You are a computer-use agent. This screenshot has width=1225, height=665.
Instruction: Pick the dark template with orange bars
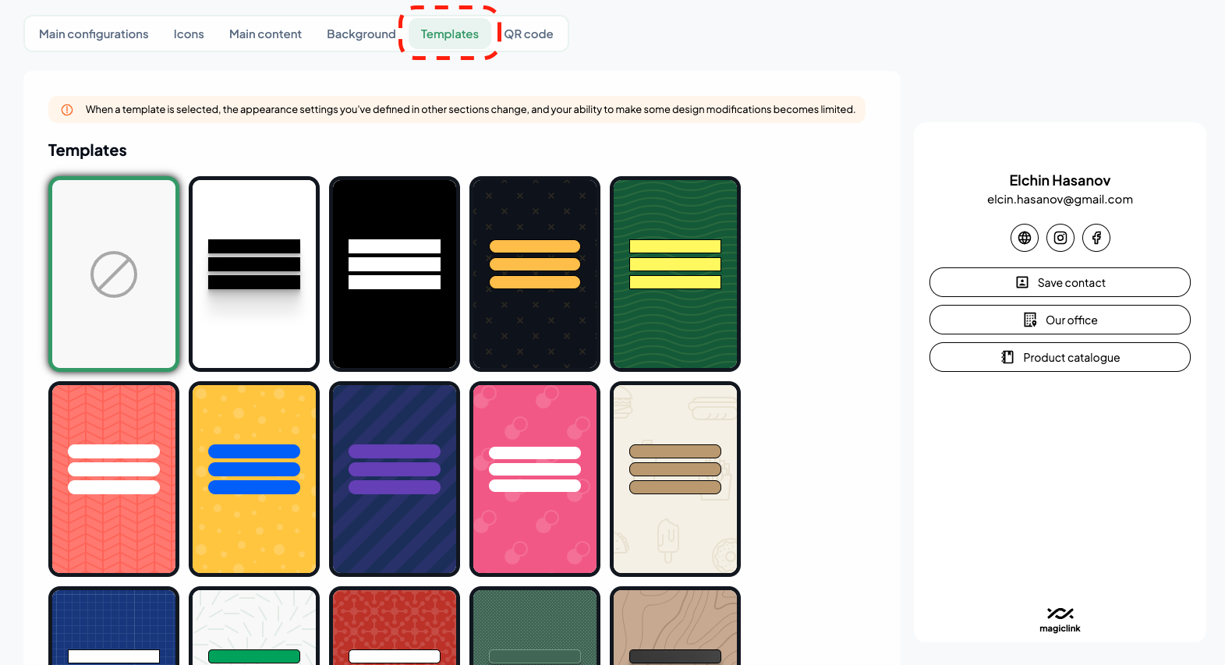pyautogui.click(x=535, y=274)
